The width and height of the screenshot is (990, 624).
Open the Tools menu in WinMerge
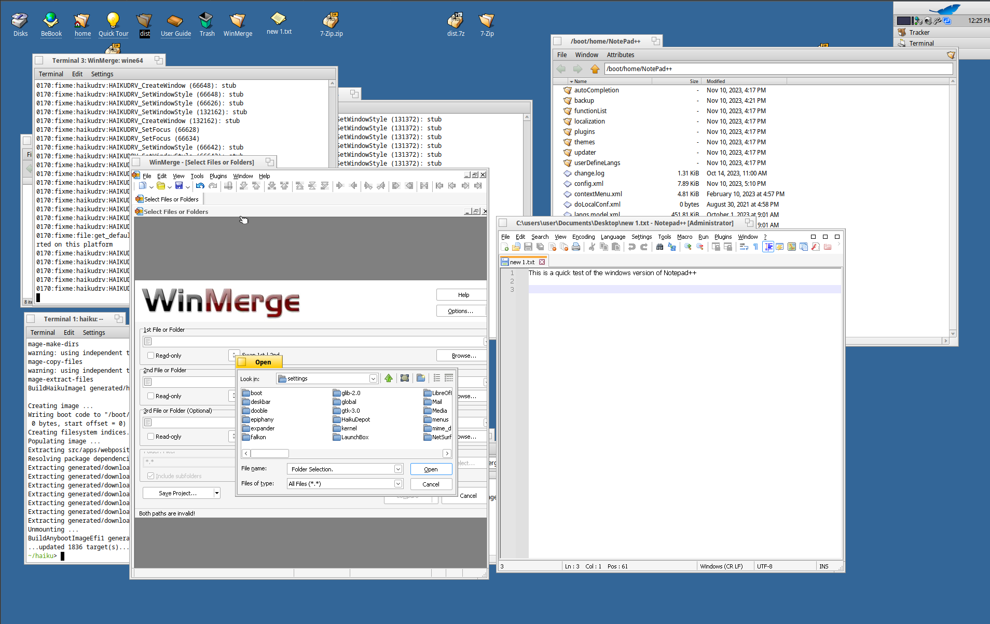coord(197,176)
